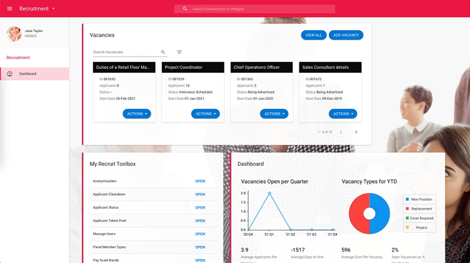Click the Dashboard gauge icon in sidebar
This screenshot has width=470, height=263.
[10, 74]
